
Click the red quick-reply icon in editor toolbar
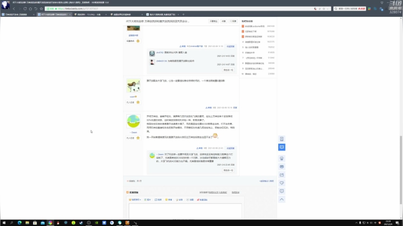coord(202,200)
